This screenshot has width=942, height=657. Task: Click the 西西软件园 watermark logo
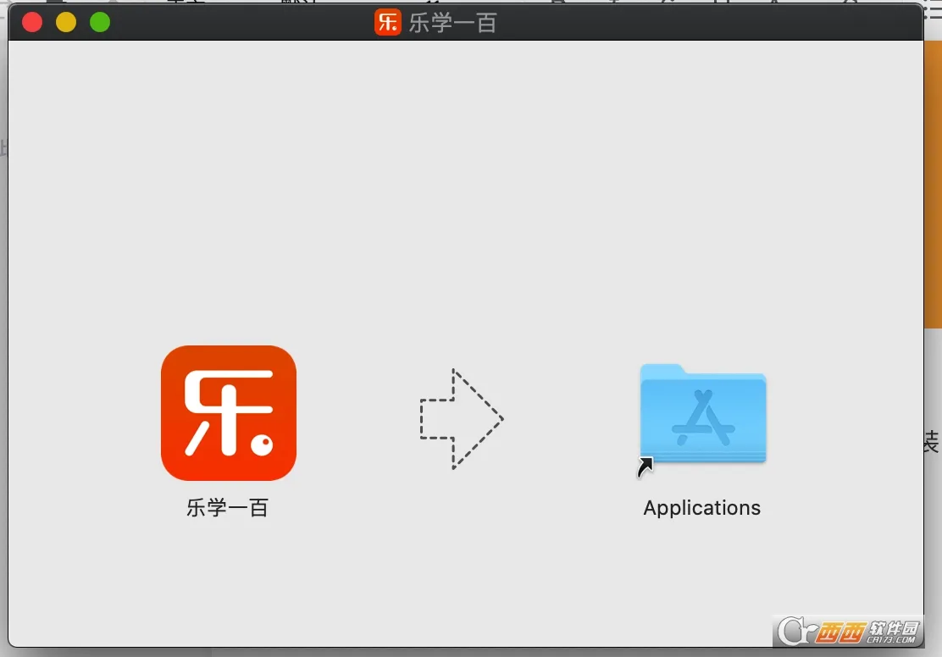[x=847, y=629]
